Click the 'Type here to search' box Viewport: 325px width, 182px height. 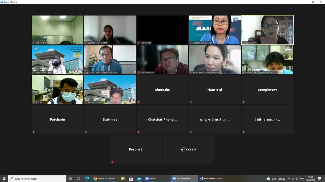(37, 179)
